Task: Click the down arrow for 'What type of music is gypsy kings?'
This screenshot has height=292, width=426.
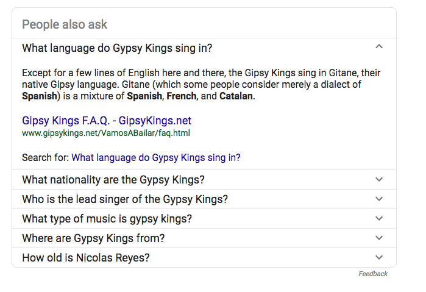Action: click(379, 218)
